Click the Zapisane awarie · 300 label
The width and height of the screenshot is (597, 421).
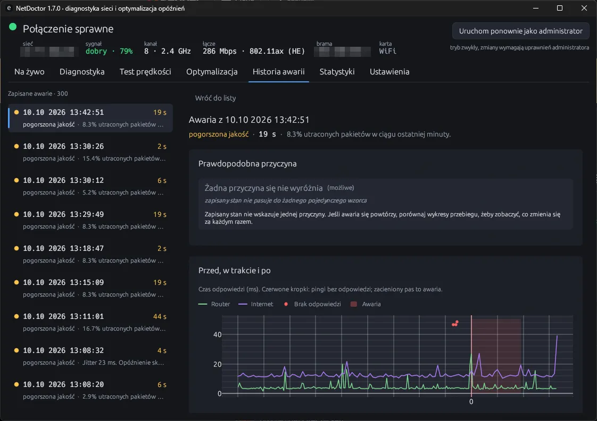38,94
